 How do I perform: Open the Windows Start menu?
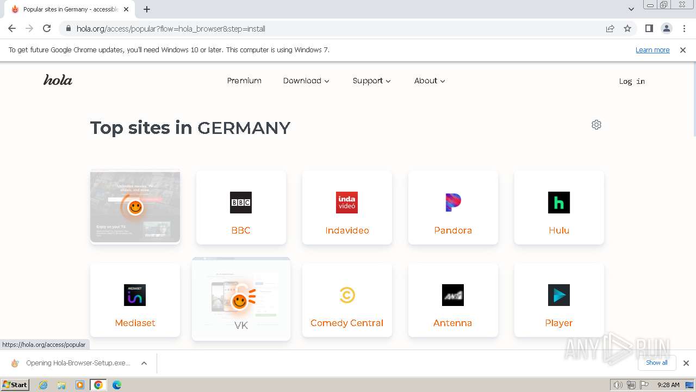pyautogui.click(x=15, y=385)
